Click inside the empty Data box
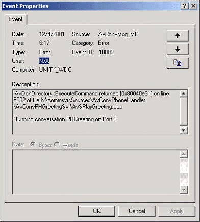This screenshot has height=222, width=200. pyautogui.click(x=96, y=172)
